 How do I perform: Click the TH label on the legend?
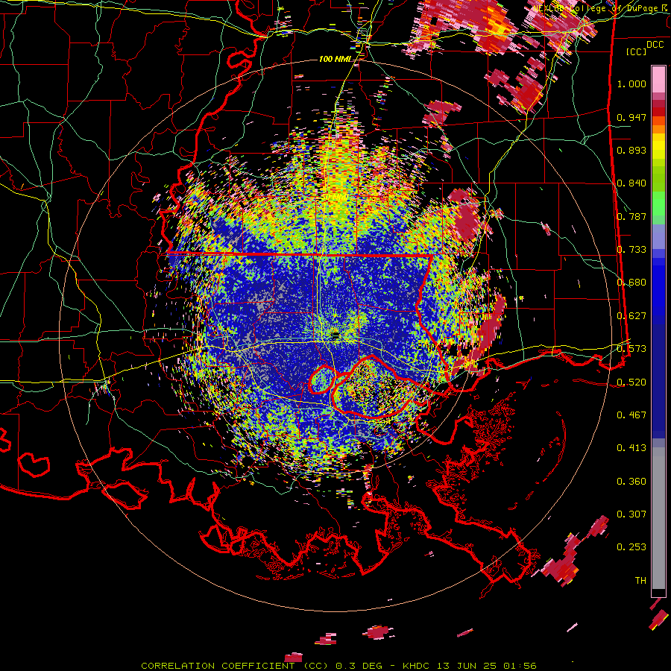pos(640,581)
